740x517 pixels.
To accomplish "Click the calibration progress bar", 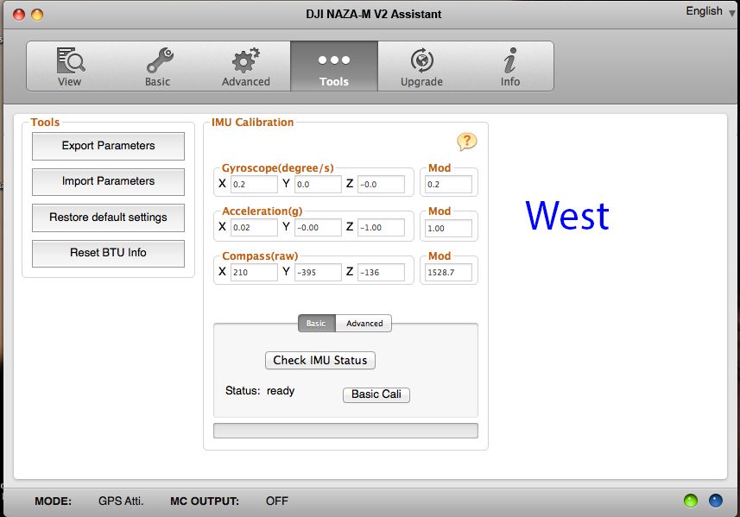I will [345, 431].
